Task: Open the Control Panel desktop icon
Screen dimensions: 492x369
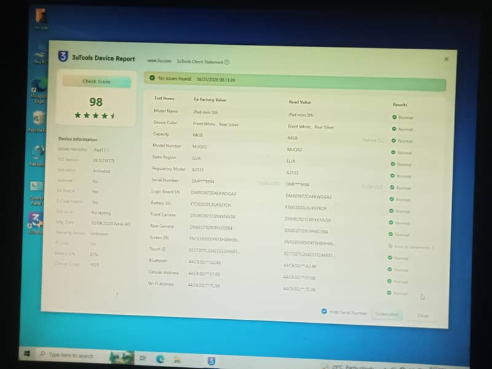Action: pos(37,192)
